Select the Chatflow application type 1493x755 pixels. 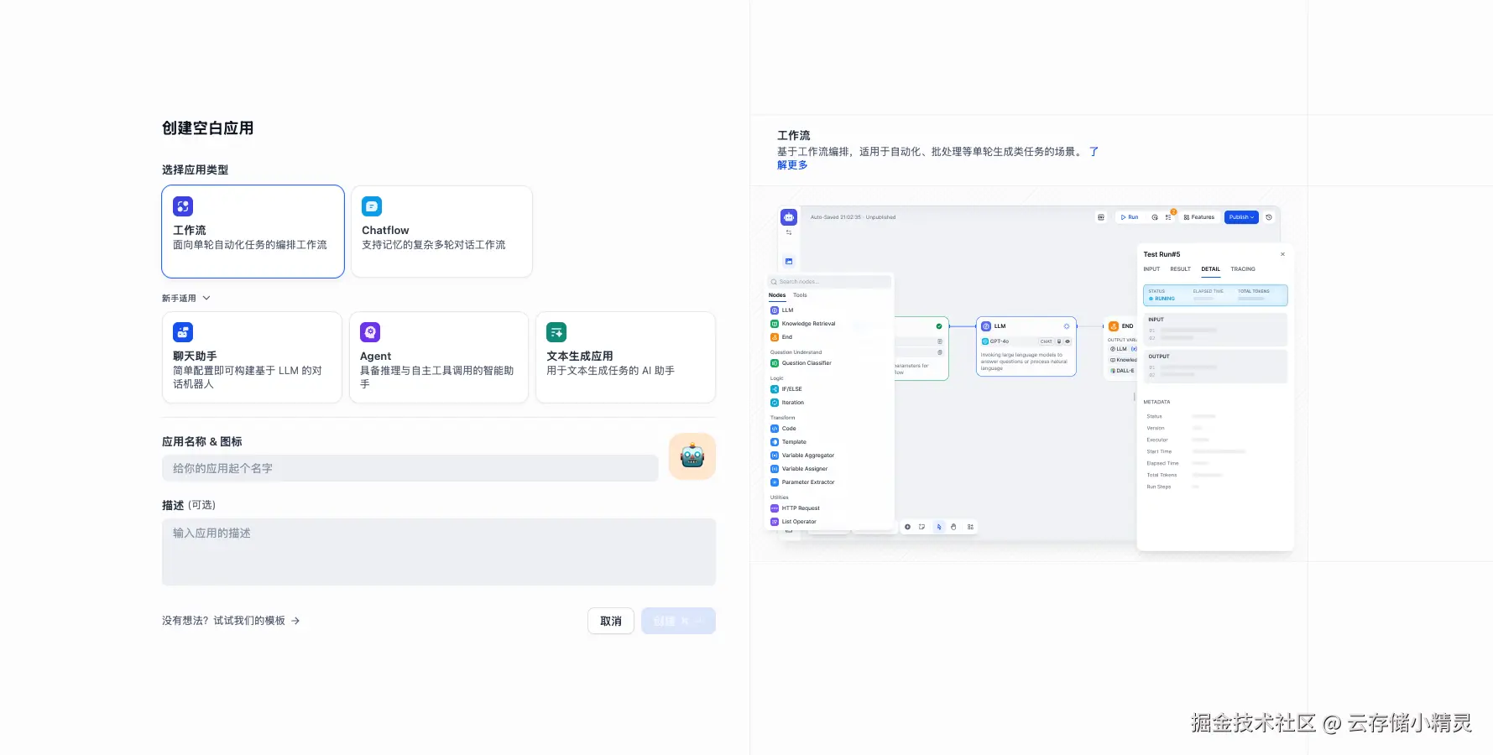pos(441,231)
